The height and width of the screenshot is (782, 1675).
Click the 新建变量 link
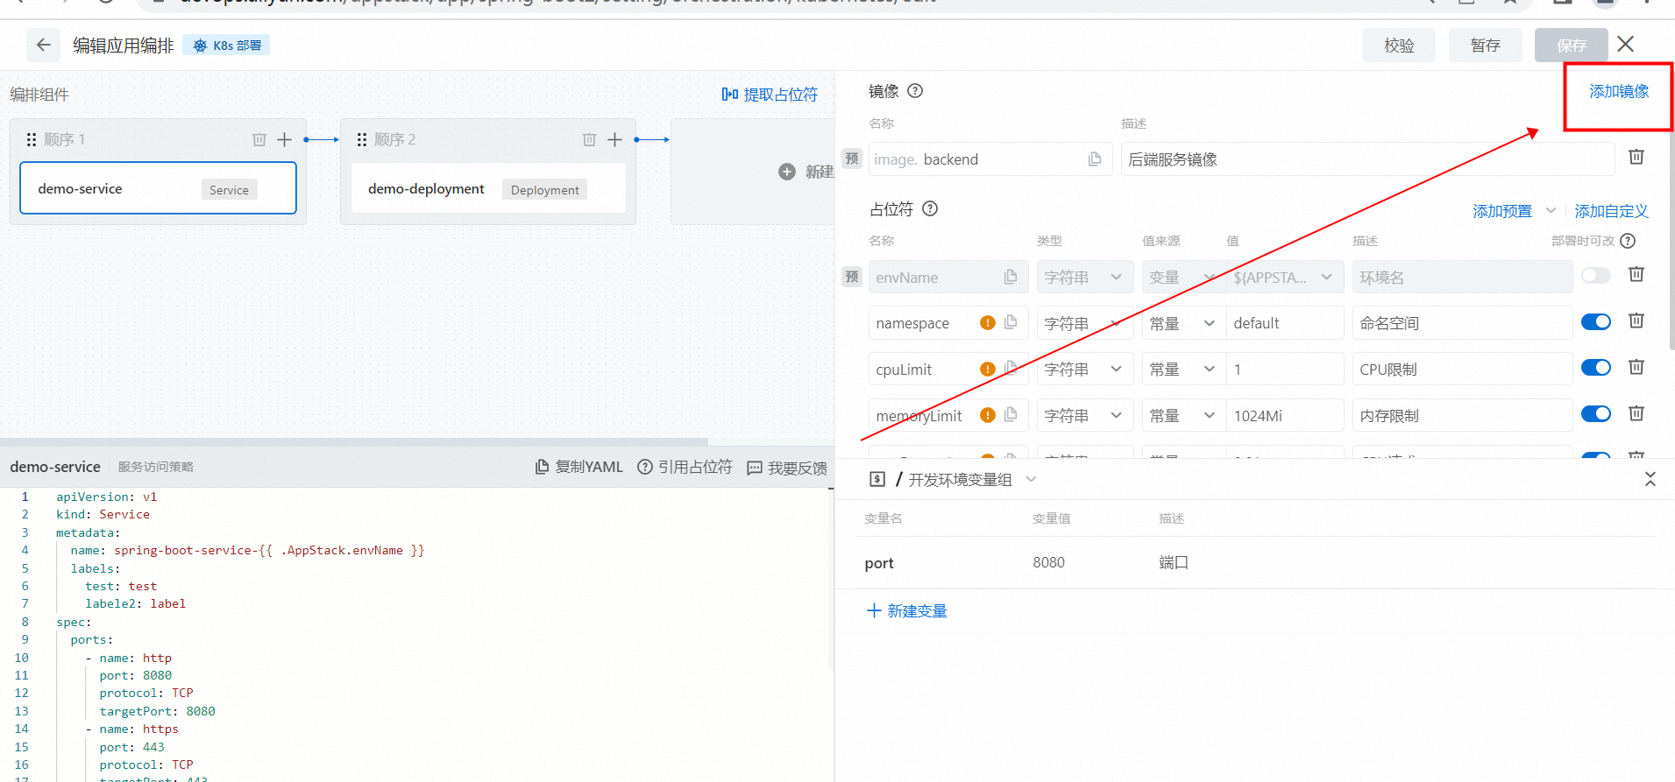click(x=907, y=611)
